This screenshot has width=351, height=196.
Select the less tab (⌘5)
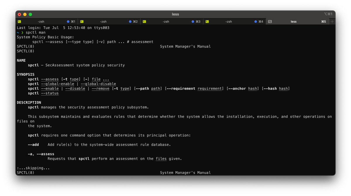point(297,22)
